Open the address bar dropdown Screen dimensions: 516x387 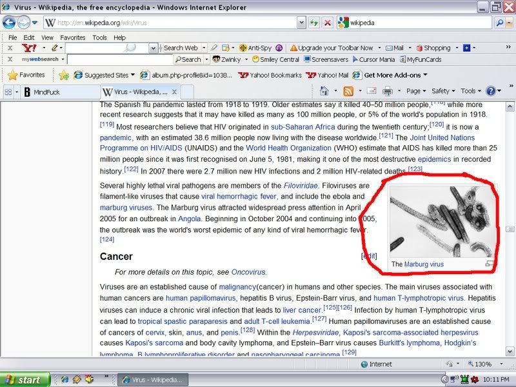(301, 23)
